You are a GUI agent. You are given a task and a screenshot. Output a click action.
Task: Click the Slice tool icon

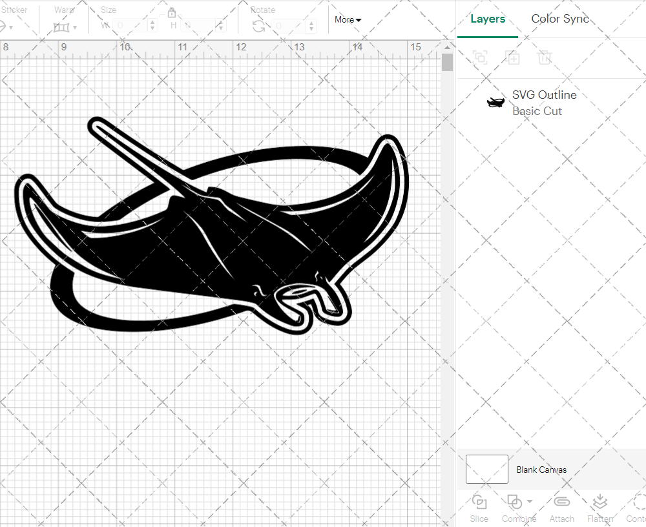point(479,502)
